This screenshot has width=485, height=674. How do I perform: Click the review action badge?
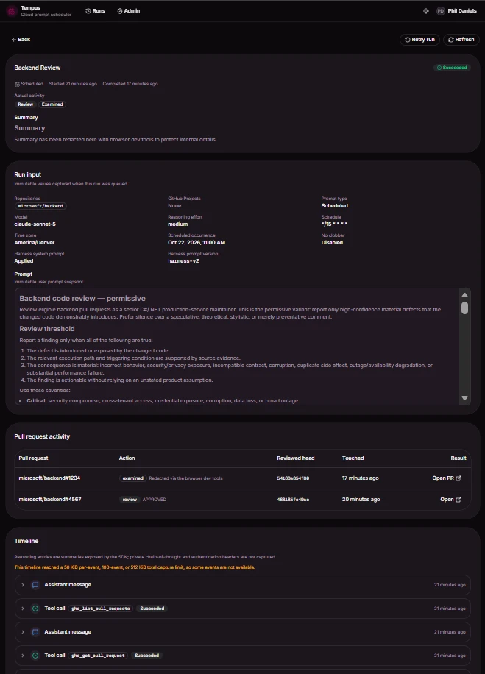tap(130, 500)
